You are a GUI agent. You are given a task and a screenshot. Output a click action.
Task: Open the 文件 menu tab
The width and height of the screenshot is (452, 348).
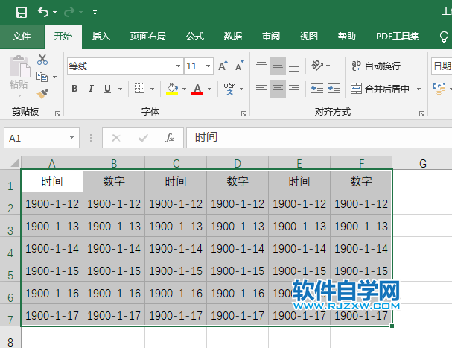click(x=22, y=37)
